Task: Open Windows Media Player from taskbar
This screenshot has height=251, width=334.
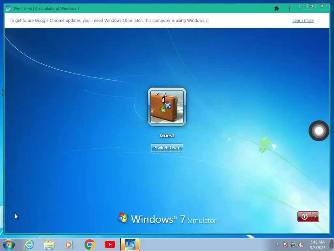Action: pyautogui.click(x=69, y=244)
